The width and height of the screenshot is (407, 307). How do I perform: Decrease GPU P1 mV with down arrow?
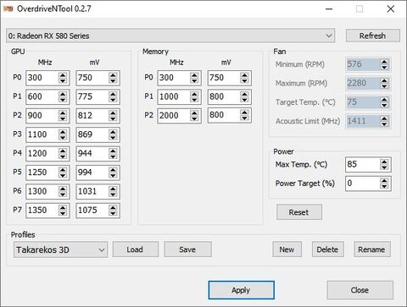coord(113,100)
